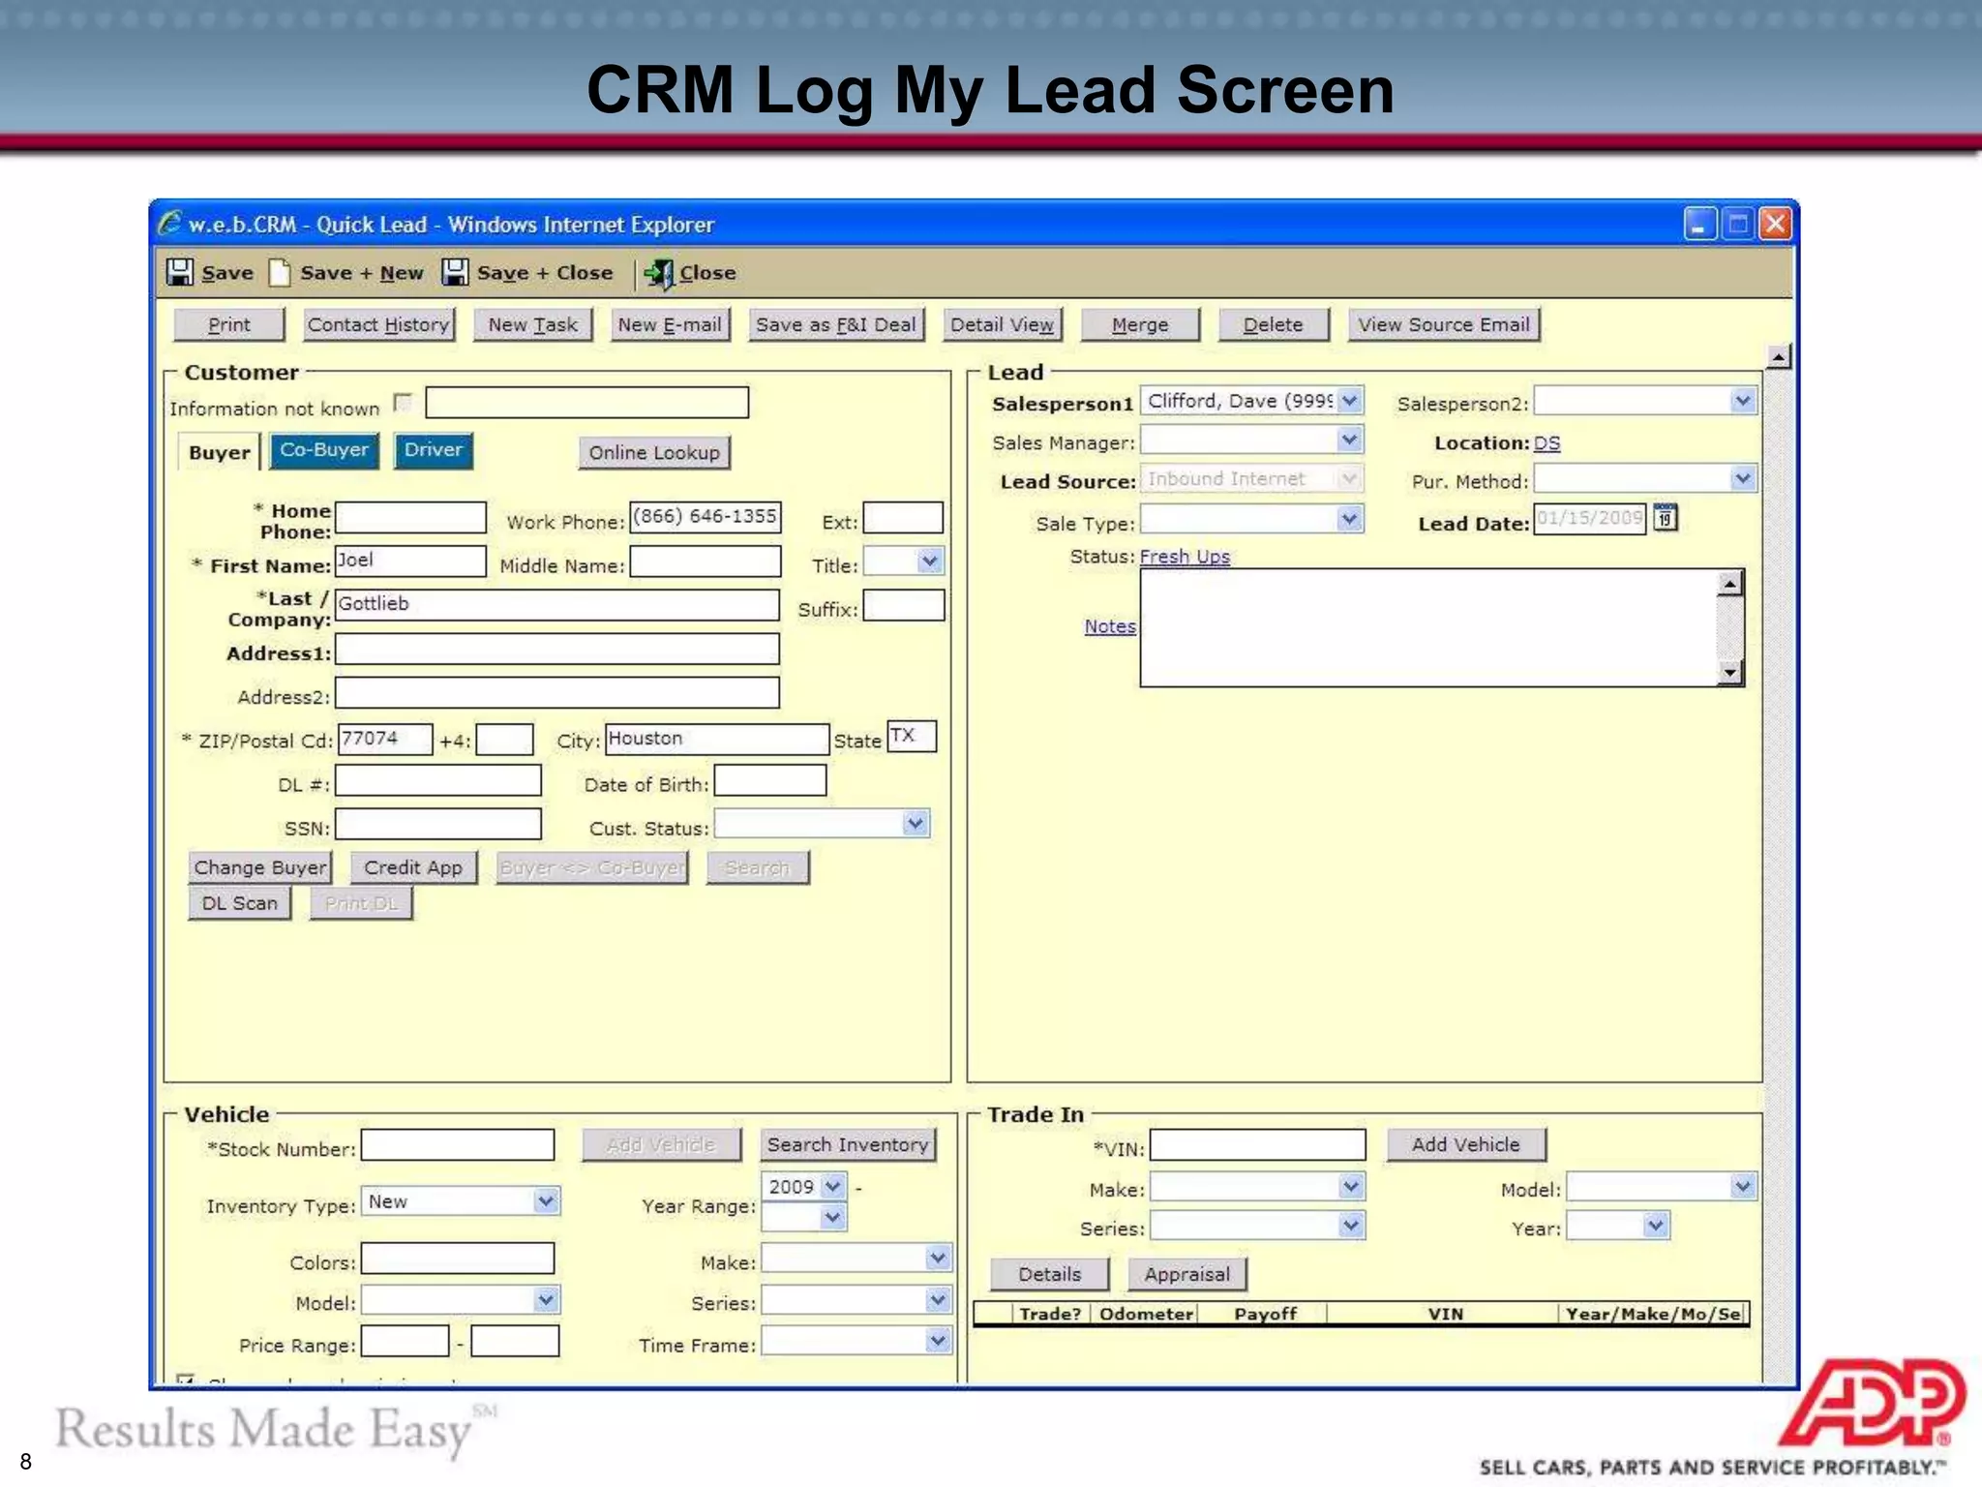
Task: Open the Sale Type dropdown
Action: pos(1350,520)
